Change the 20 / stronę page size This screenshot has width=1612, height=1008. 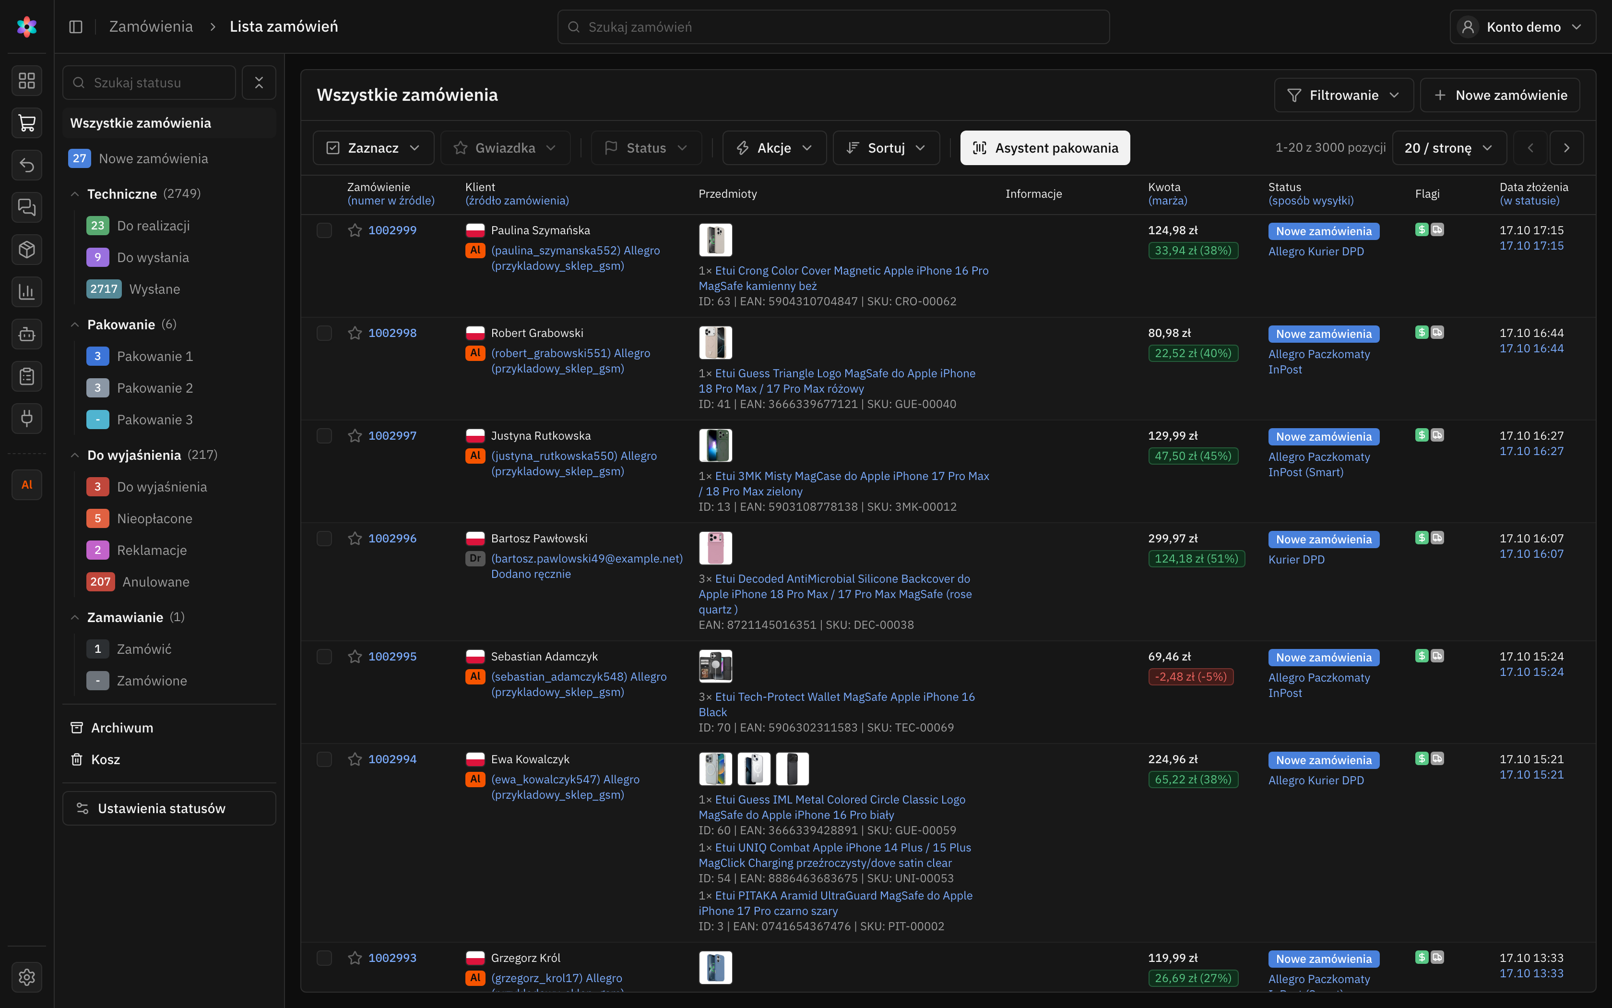(x=1449, y=148)
